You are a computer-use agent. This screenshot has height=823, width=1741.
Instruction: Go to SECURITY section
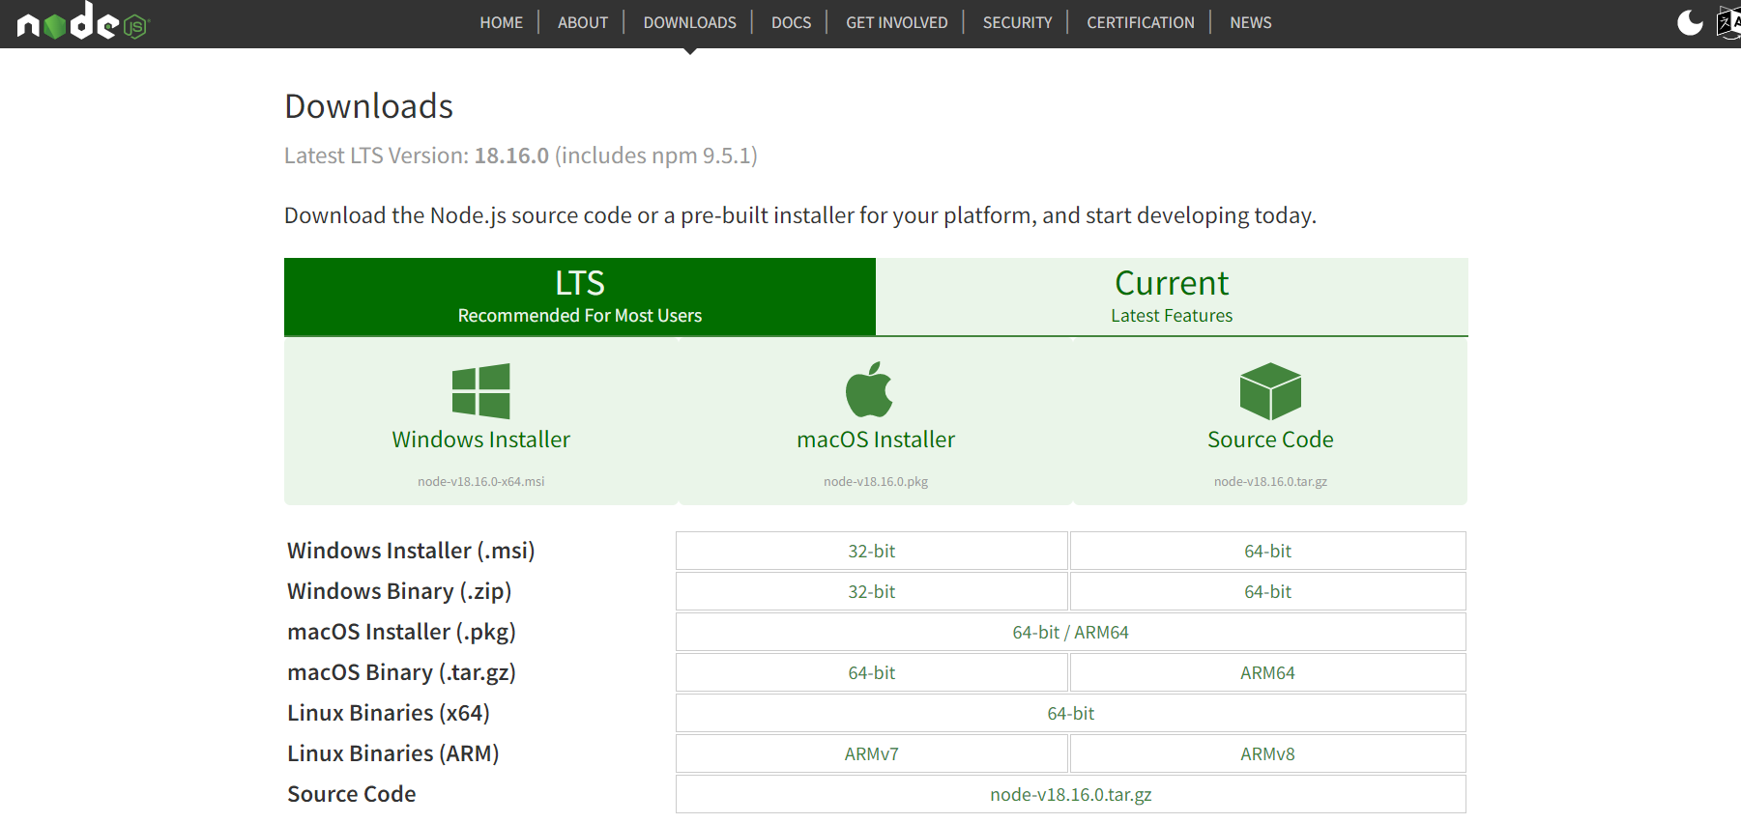click(x=1017, y=22)
